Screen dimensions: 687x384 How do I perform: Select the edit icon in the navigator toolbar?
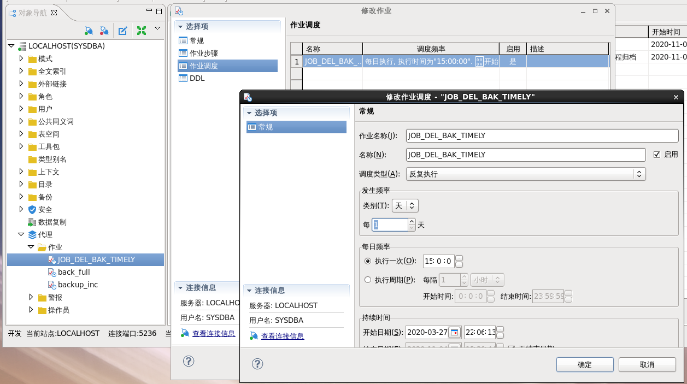pos(122,31)
